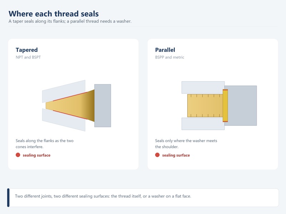Click the lower housing wall in Parallel diagram

(203, 124)
